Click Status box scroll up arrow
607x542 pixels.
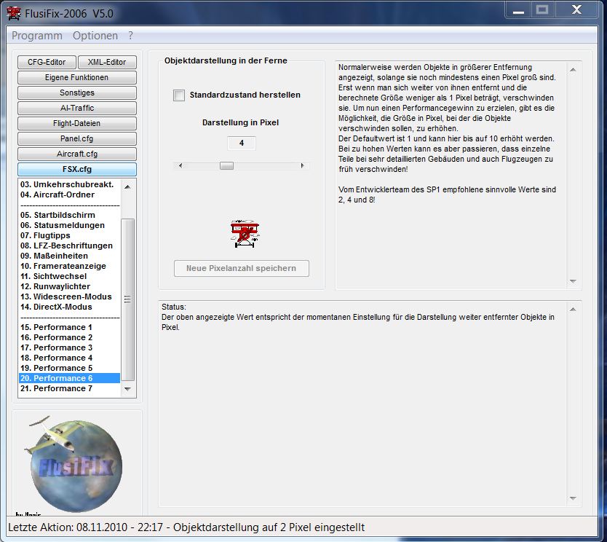coord(574,310)
